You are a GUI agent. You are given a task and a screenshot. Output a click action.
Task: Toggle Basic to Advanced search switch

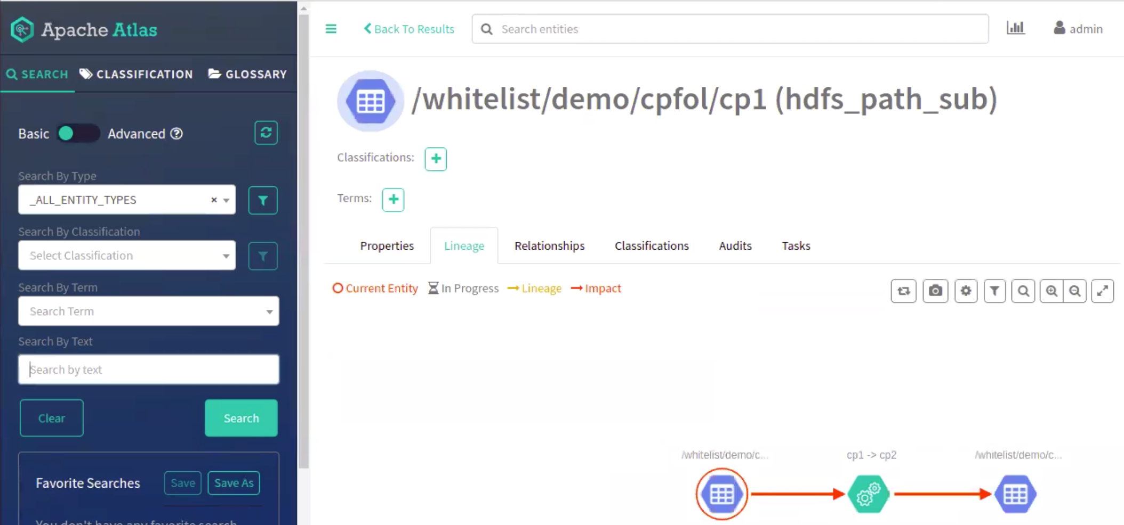click(78, 134)
